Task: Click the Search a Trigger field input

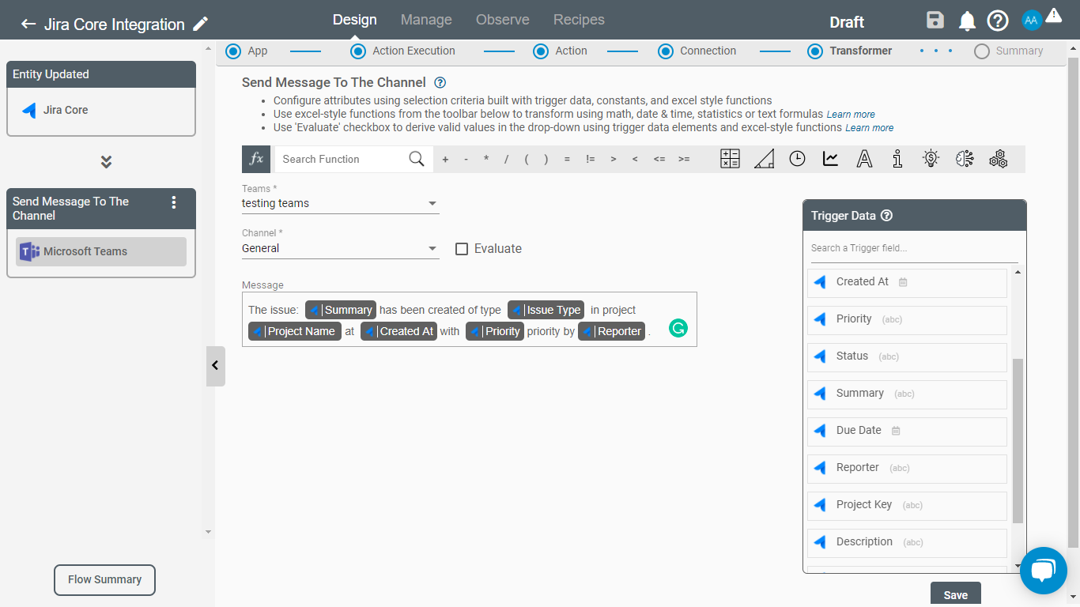Action: tap(914, 248)
